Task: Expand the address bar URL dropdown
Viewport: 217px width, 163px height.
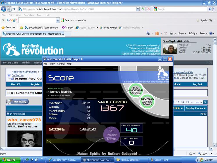Action: click(138, 9)
